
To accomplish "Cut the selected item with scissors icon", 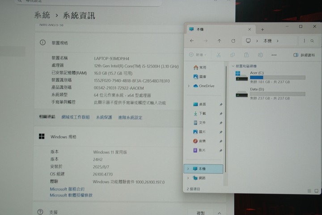I will [x=219, y=55].
